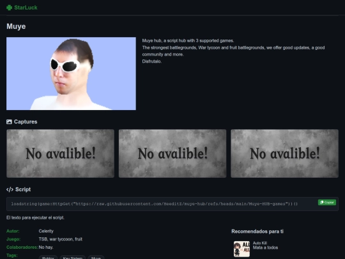This screenshot has width=345, height=259.
Task: Open the Auto Kill recommended thumbnail
Action: [x=241, y=249]
